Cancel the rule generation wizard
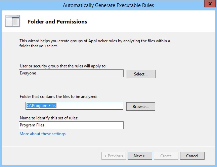The width and height of the screenshot is (217, 167). point(192,156)
